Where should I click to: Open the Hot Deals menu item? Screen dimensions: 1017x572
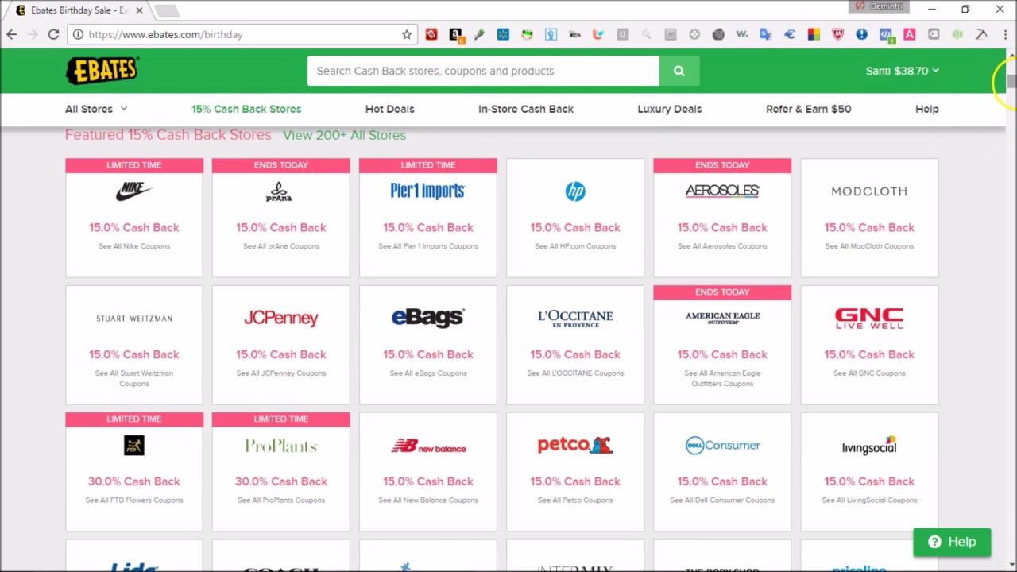pos(390,109)
